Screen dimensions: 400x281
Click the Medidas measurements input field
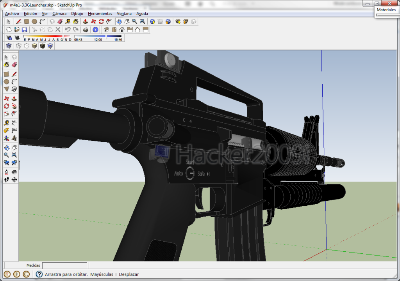[65, 265]
